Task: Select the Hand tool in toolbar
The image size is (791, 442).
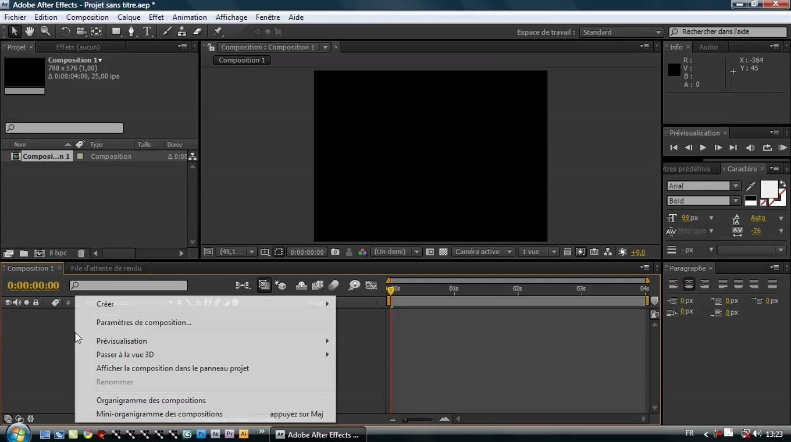Action: point(29,31)
